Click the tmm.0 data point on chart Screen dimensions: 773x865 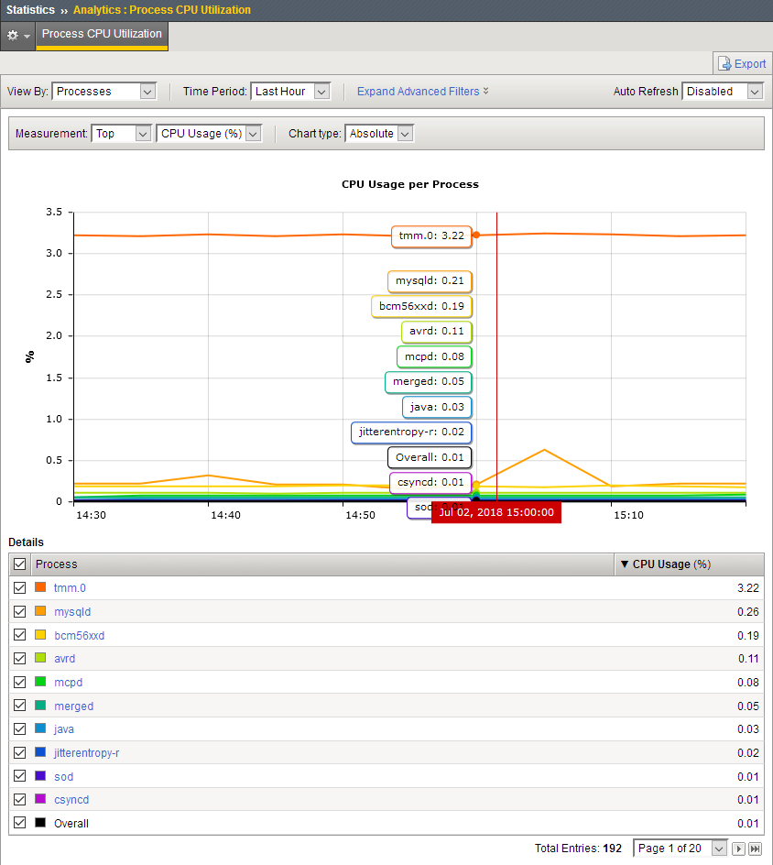point(476,235)
